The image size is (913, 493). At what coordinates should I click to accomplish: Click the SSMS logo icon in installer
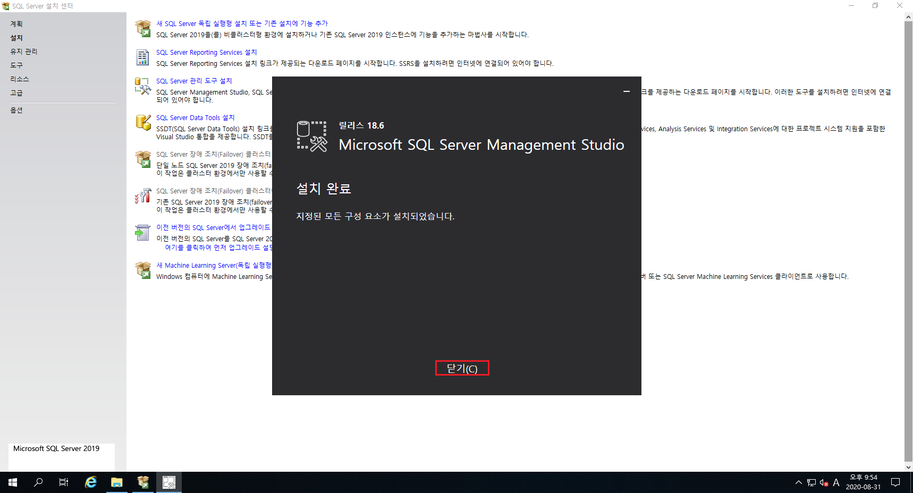tap(312, 137)
